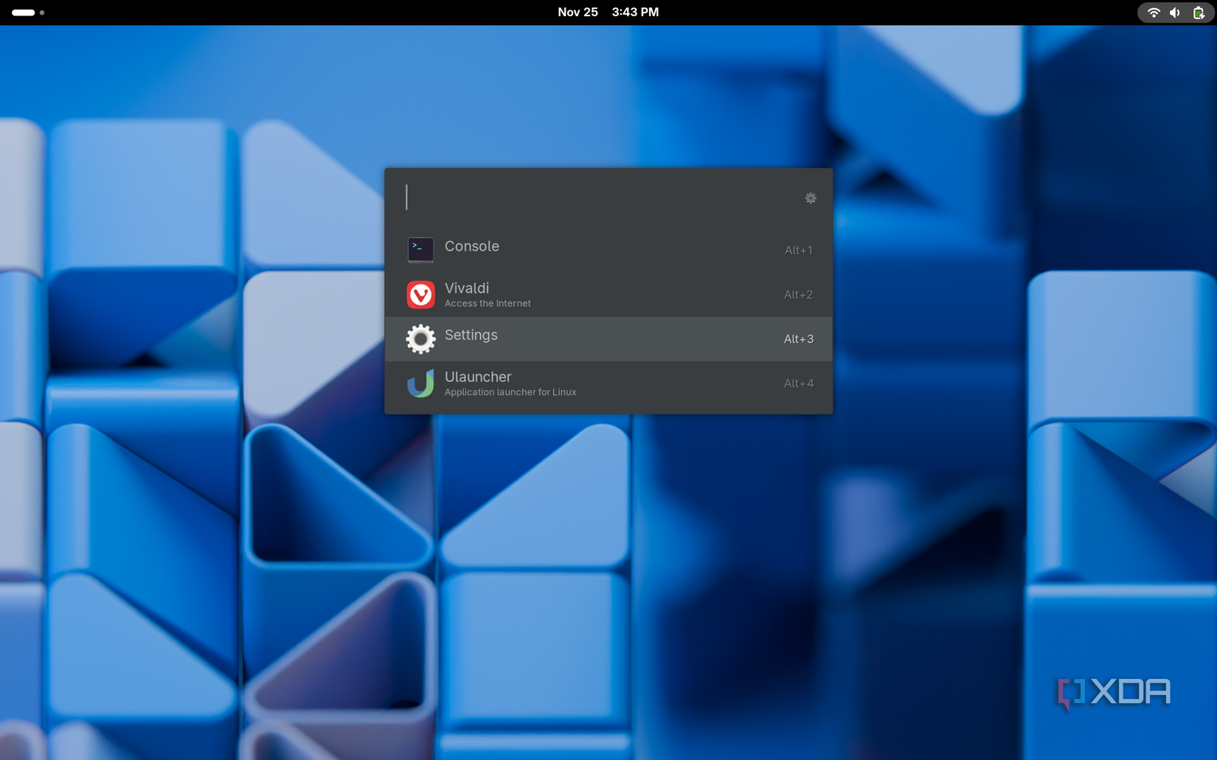Open Ulauncher preferences with the small gear icon
1217x760 pixels.
(810, 198)
